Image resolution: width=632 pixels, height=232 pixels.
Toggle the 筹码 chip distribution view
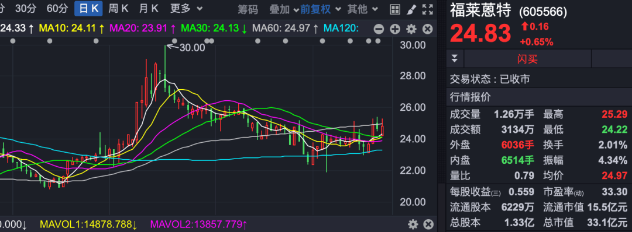coord(248,9)
